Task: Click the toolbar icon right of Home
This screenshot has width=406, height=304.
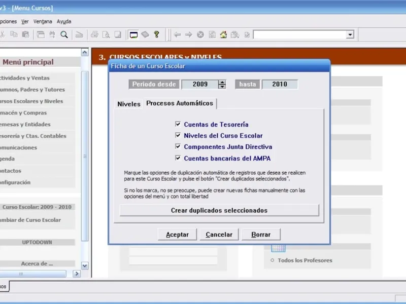Action: [235, 34]
